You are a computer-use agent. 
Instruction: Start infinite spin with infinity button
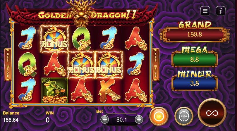tap(212, 113)
